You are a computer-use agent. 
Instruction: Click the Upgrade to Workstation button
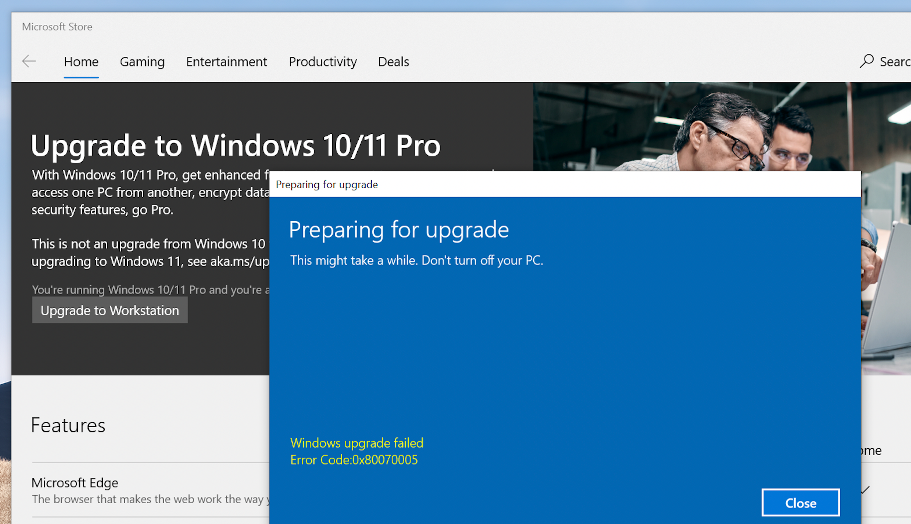(x=110, y=310)
